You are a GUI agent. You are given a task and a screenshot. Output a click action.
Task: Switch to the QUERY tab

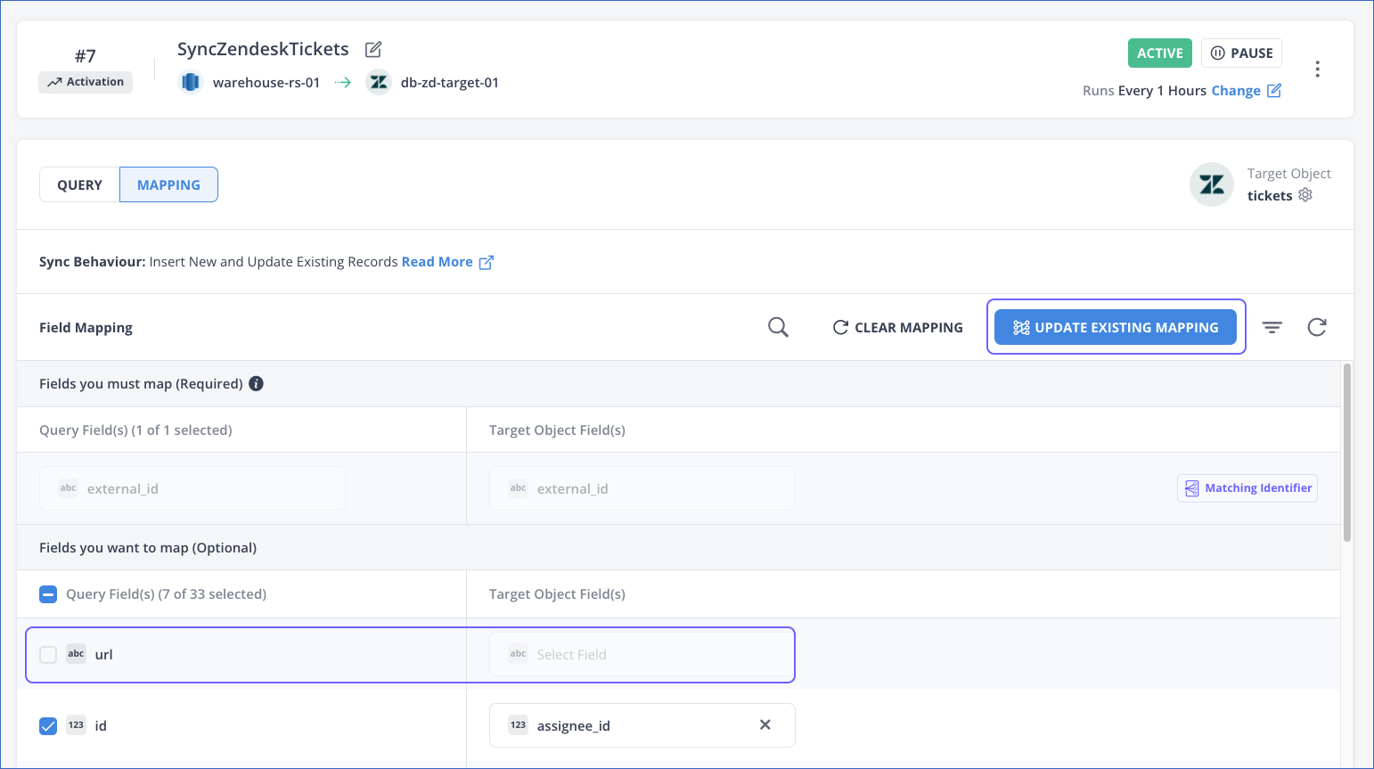point(79,184)
